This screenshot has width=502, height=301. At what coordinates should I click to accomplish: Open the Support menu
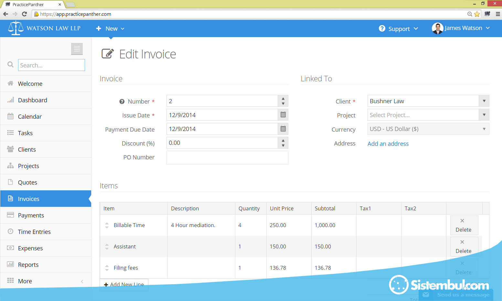[x=399, y=29]
